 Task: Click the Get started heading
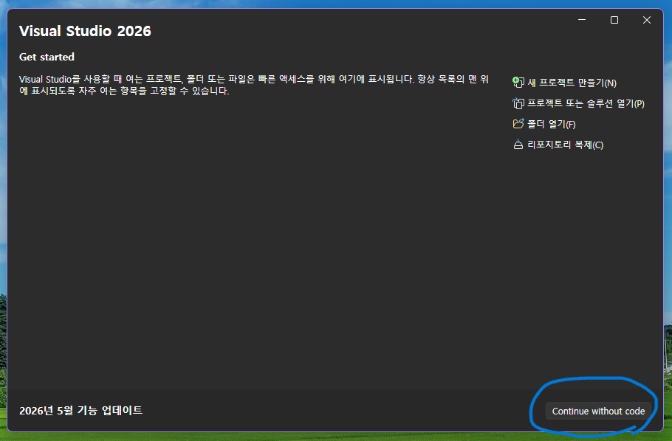coord(47,57)
